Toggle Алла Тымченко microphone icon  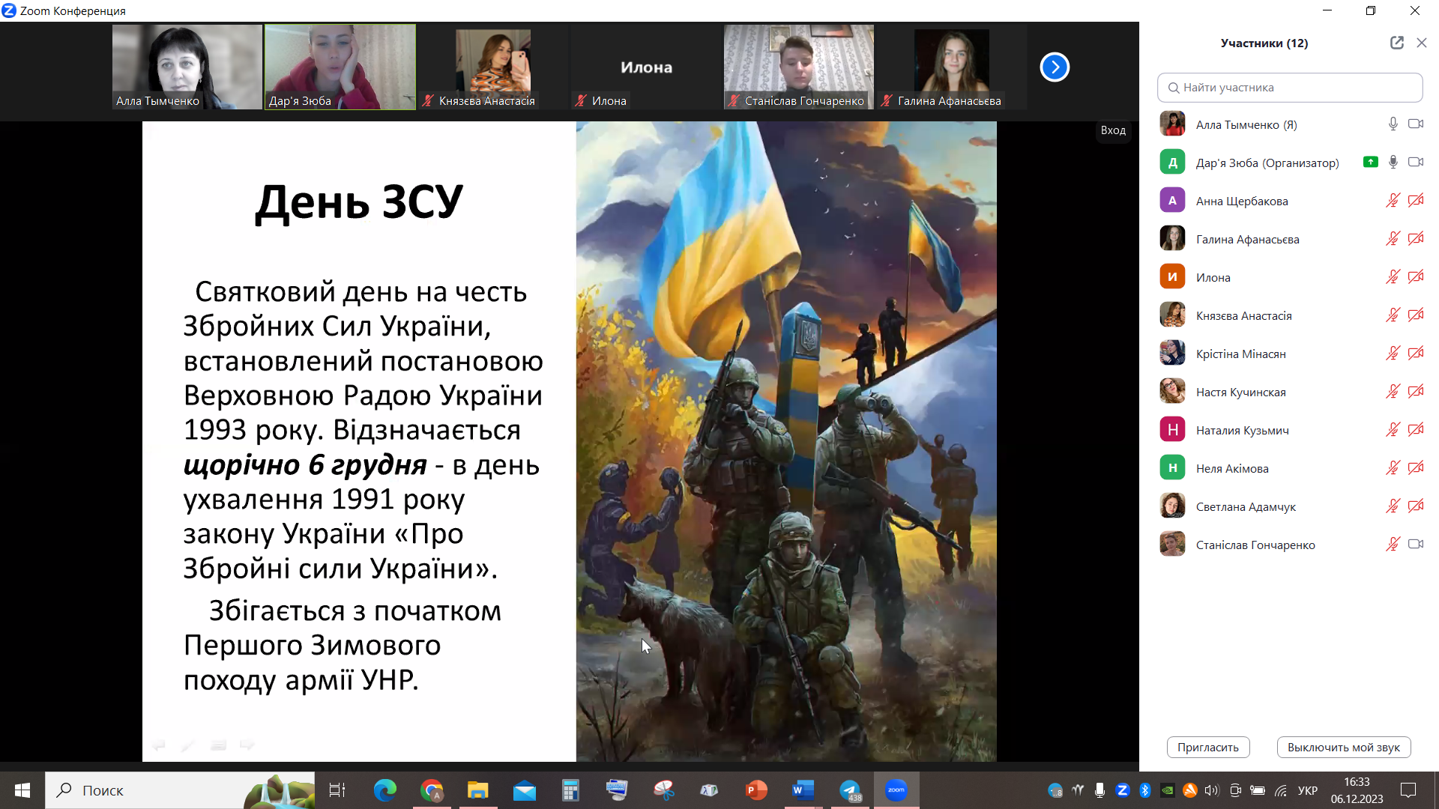[1393, 124]
